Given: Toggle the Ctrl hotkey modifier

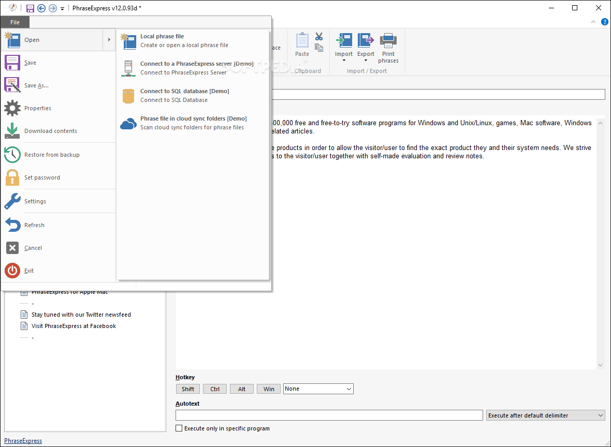Looking at the screenshot, I should 215,389.
